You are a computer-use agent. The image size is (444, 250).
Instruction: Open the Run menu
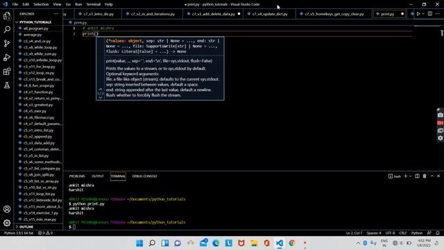78,4
